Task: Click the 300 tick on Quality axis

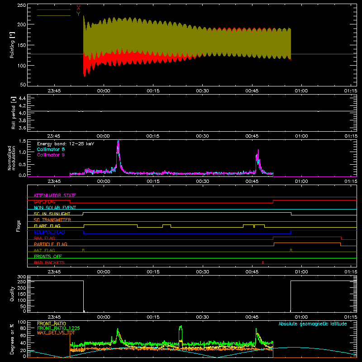Action: point(21,277)
